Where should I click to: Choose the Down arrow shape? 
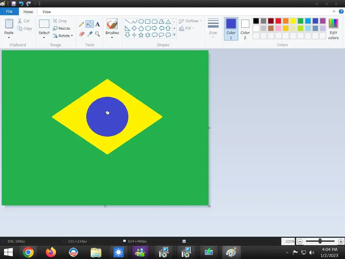tap(127, 35)
